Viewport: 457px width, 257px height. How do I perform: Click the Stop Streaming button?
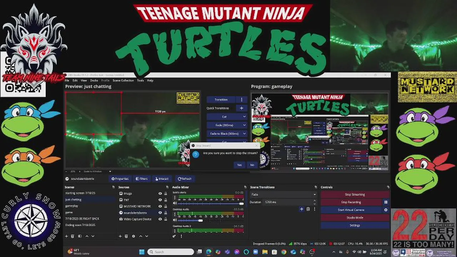[x=355, y=195]
